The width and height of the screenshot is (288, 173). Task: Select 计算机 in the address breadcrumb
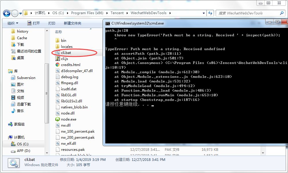(40, 13)
